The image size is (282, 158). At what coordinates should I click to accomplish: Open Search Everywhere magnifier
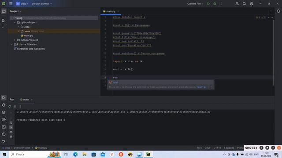[244, 4]
